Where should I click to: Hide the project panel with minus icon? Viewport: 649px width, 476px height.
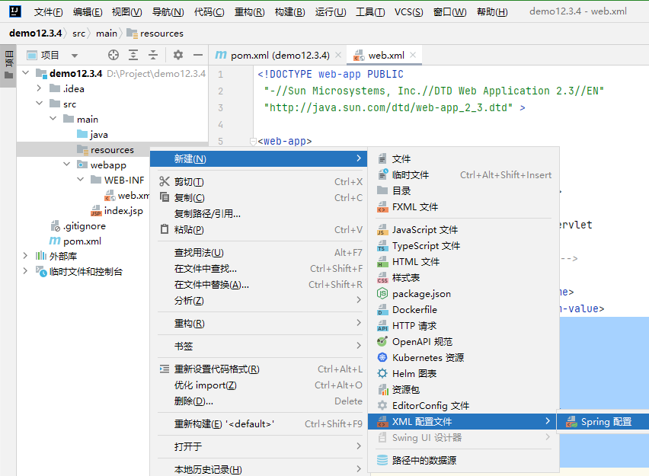(197, 55)
